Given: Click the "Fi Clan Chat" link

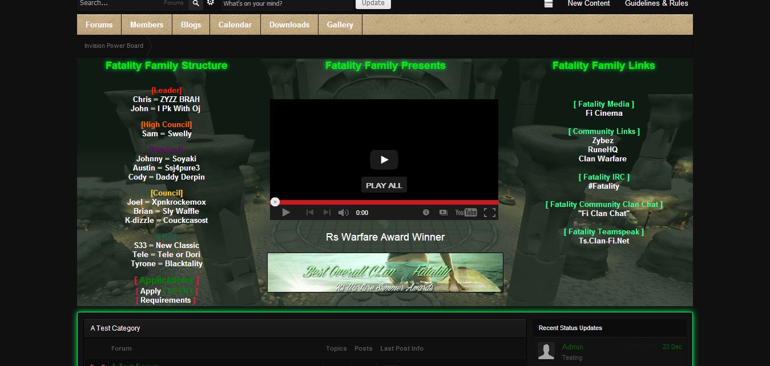Looking at the screenshot, I should pyautogui.click(x=604, y=213).
